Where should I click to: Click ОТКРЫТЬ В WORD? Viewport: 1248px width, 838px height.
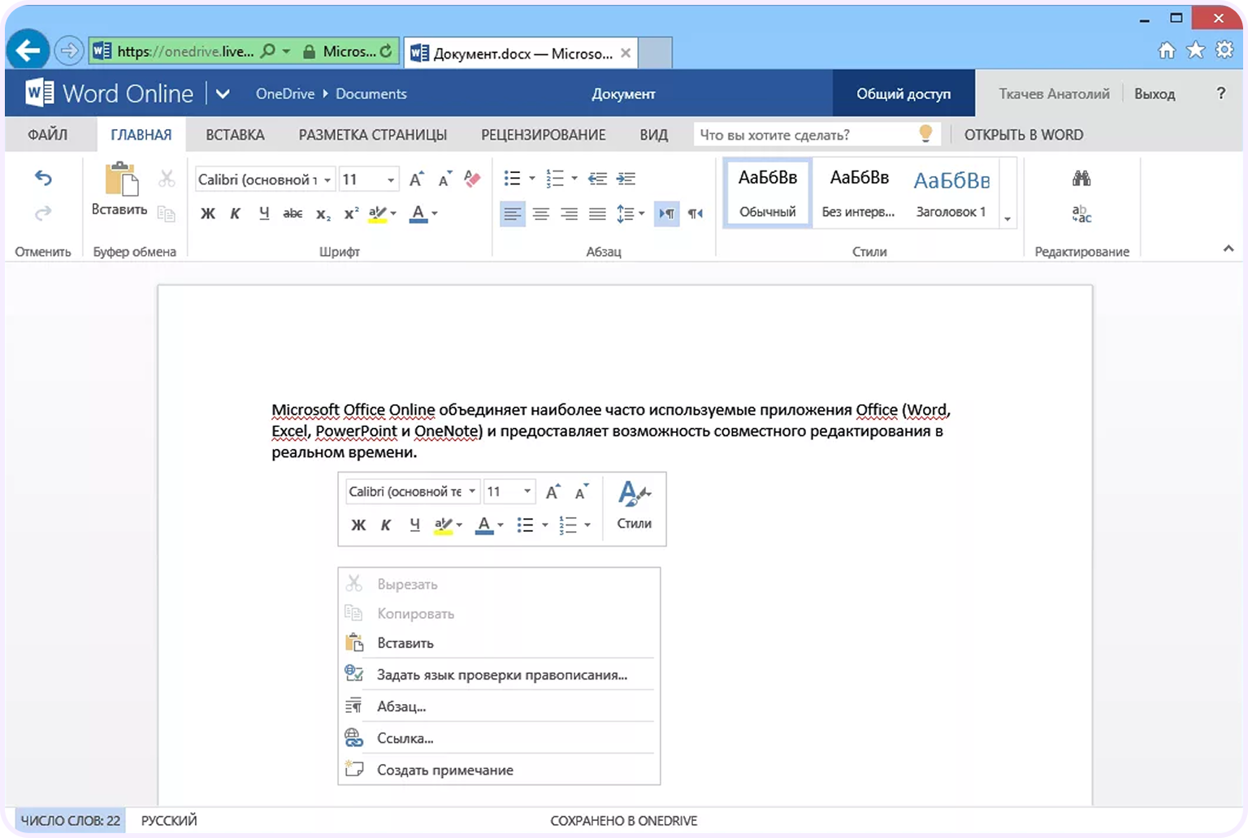pyautogui.click(x=1024, y=135)
